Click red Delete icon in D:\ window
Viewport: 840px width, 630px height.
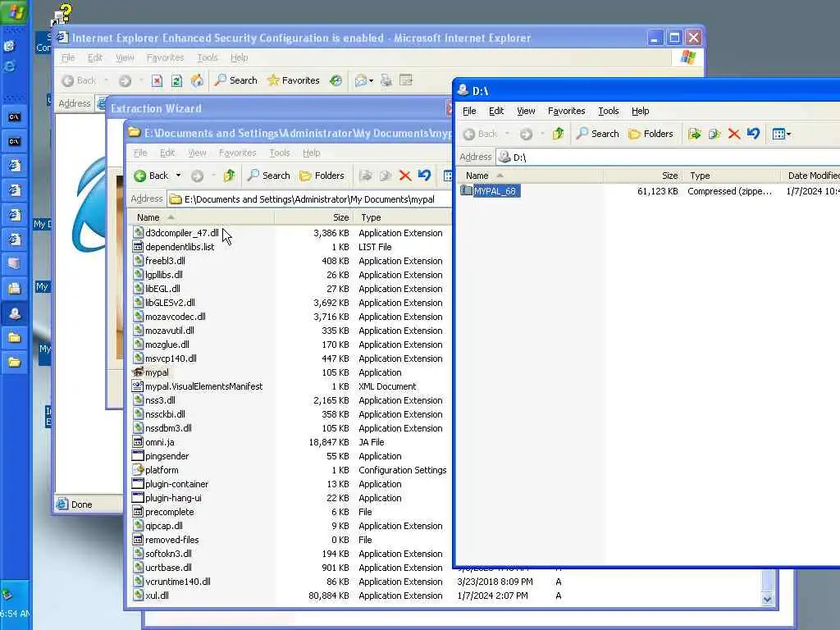734,134
